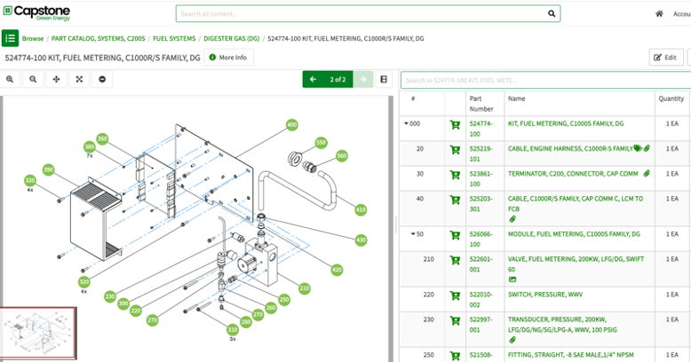Select callout 400 on the diagram
This screenshot has height=362, width=691.
(291, 124)
